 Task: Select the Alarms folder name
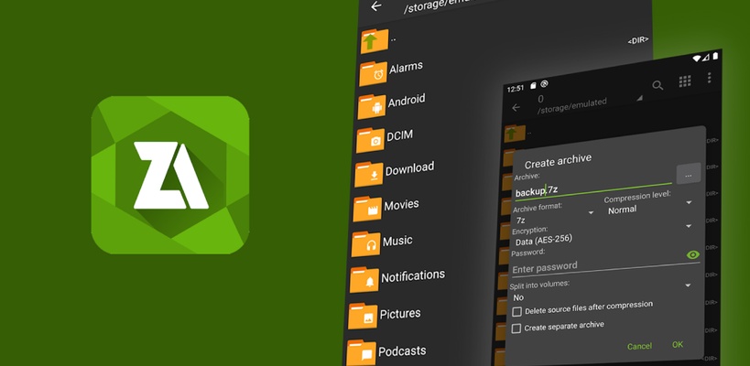coord(406,68)
